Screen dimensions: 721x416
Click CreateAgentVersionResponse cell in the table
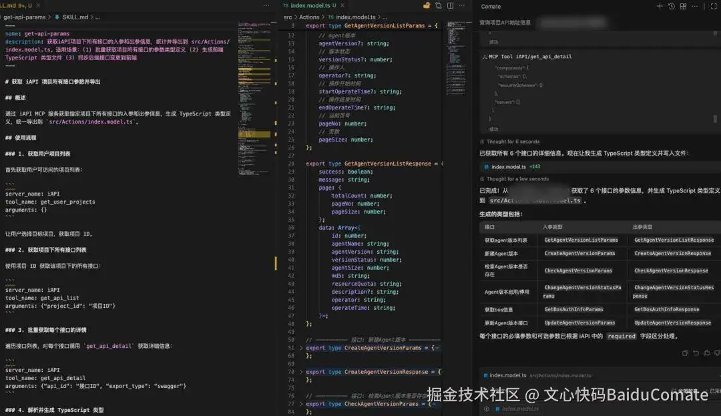[x=672, y=253]
